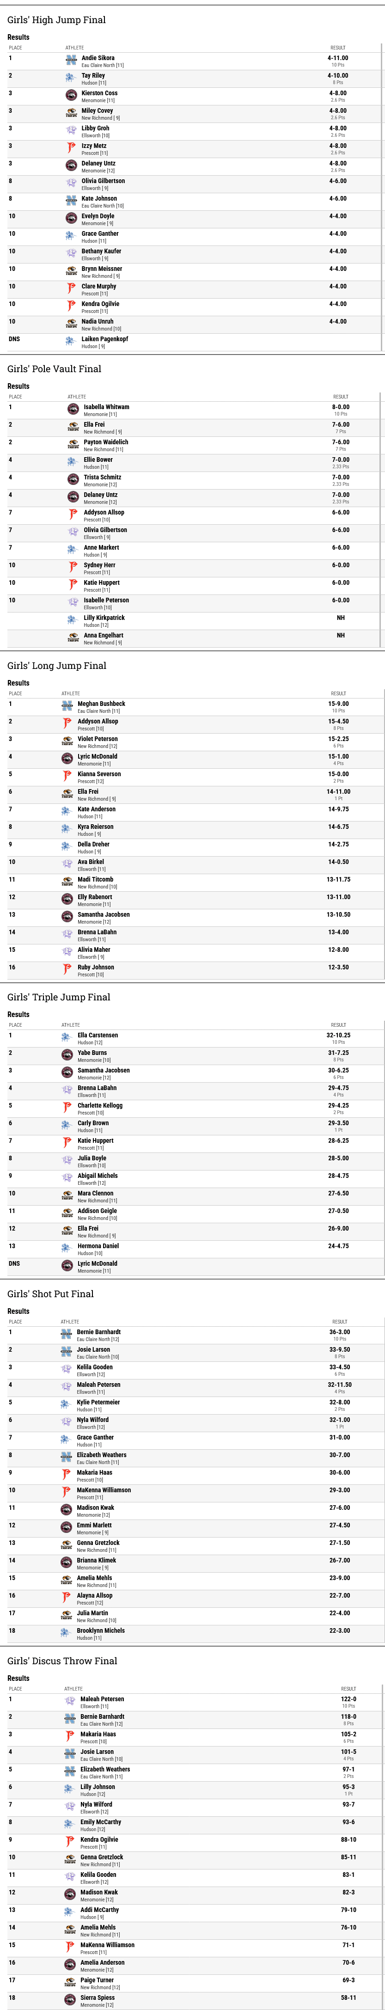Click Lilly Kirkpatrick in Pole Vault results
Screen dimensions: 385x2010
(x=104, y=617)
